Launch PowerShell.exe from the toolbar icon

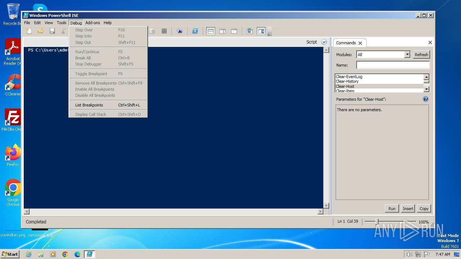pyautogui.click(x=195, y=31)
